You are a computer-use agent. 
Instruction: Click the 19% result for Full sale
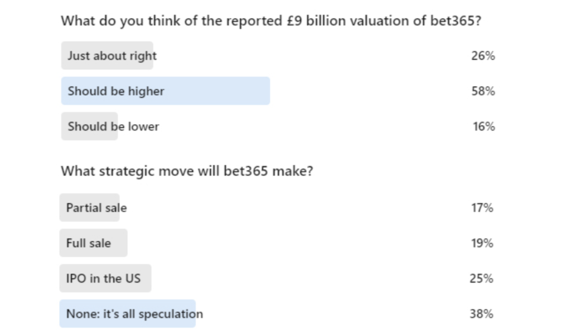(x=482, y=243)
